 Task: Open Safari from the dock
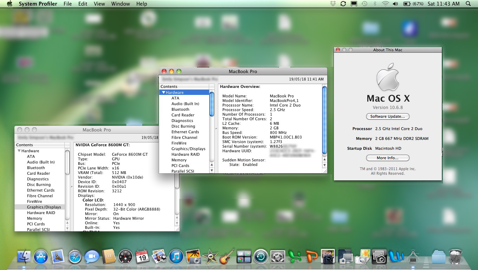point(75,257)
